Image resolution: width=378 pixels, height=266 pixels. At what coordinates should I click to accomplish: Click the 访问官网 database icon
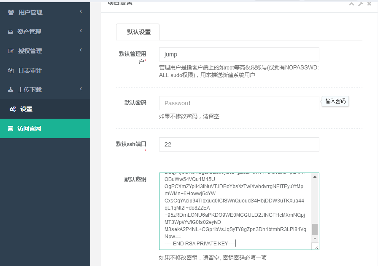pyautogui.click(x=11, y=128)
